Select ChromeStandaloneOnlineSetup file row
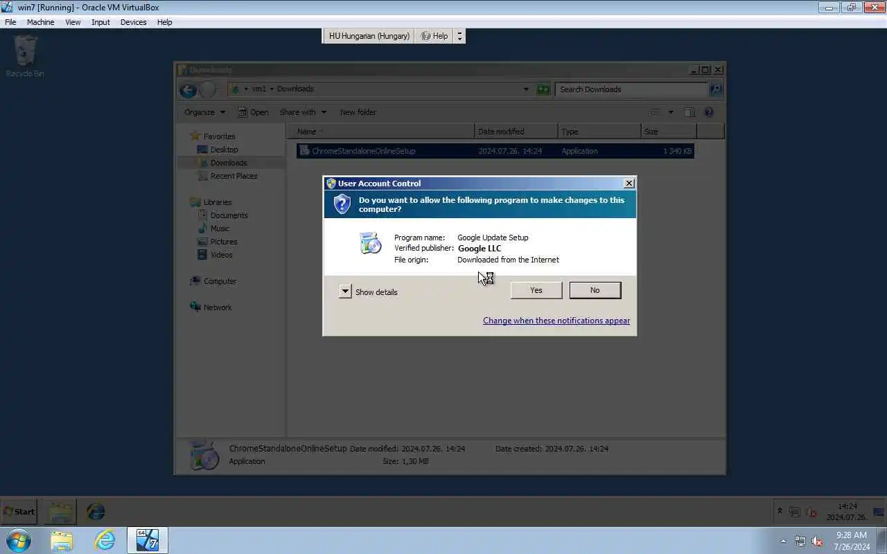Image resolution: width=887 pixels, height=554 pixels. [x=495, y=151]
